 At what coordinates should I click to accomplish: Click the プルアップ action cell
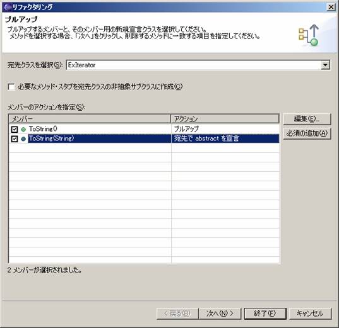click(186, 129)
